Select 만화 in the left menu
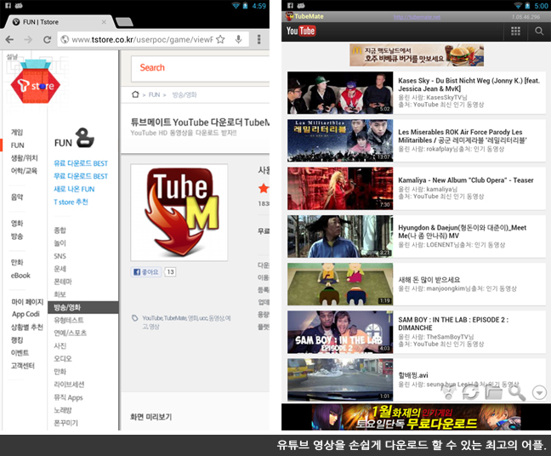 point(17,262)
